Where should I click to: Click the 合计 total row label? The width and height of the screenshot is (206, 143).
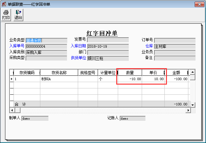20,104
